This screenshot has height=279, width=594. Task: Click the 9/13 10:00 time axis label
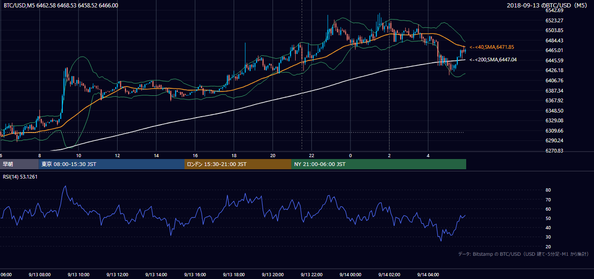click(x=78, y=274)
